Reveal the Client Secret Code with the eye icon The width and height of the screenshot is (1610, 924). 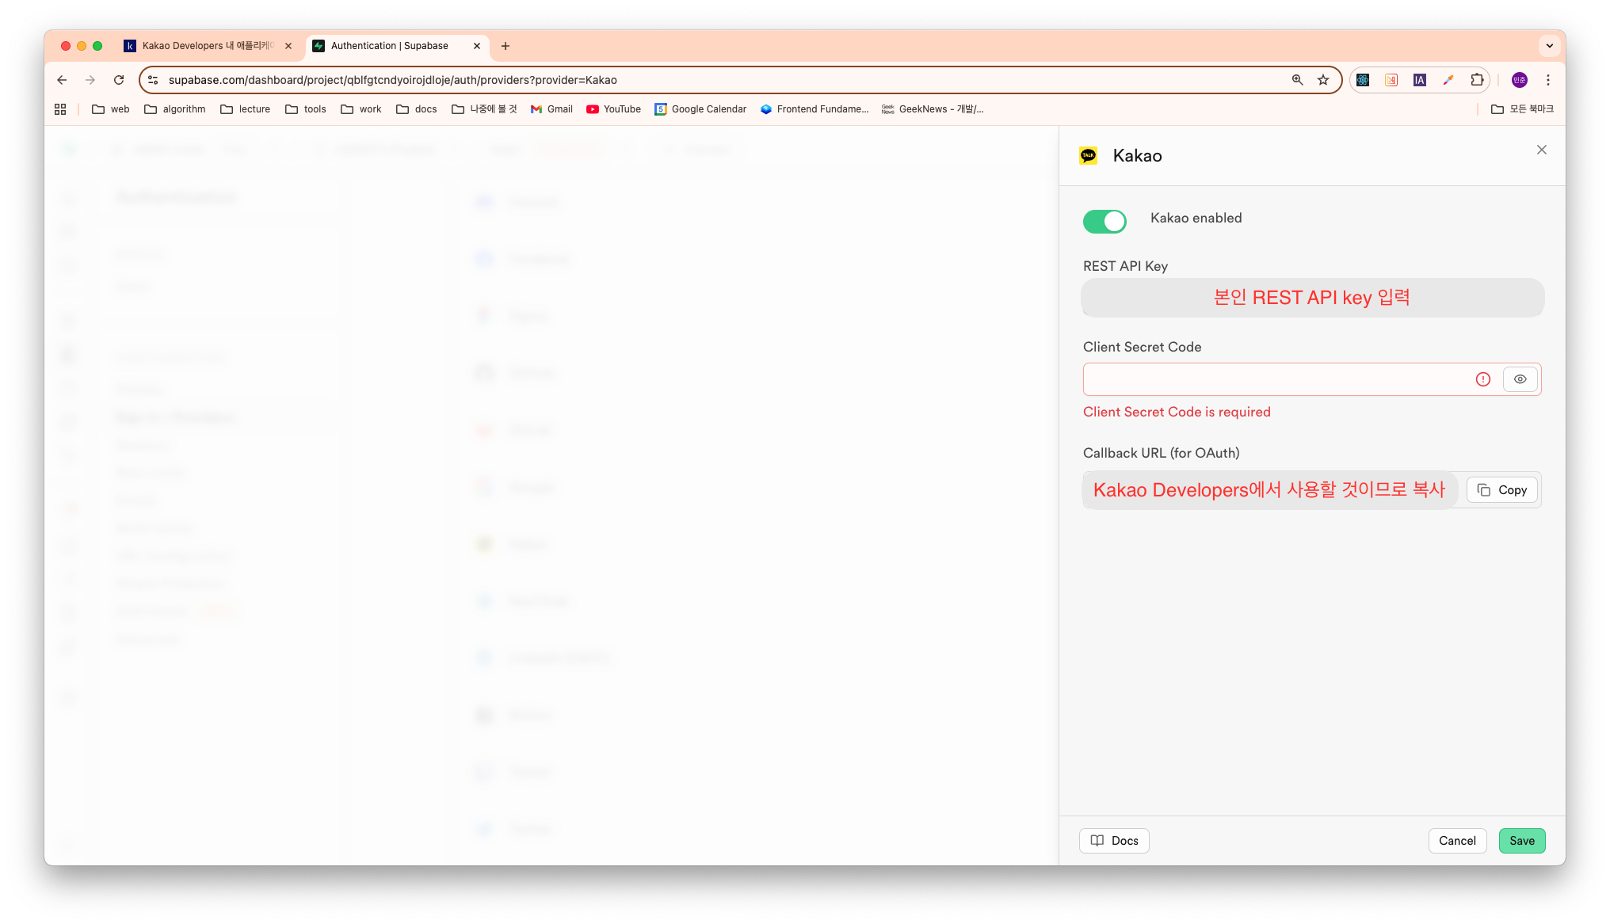(1520, 379)
